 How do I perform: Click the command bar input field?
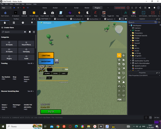click(72, 117)
